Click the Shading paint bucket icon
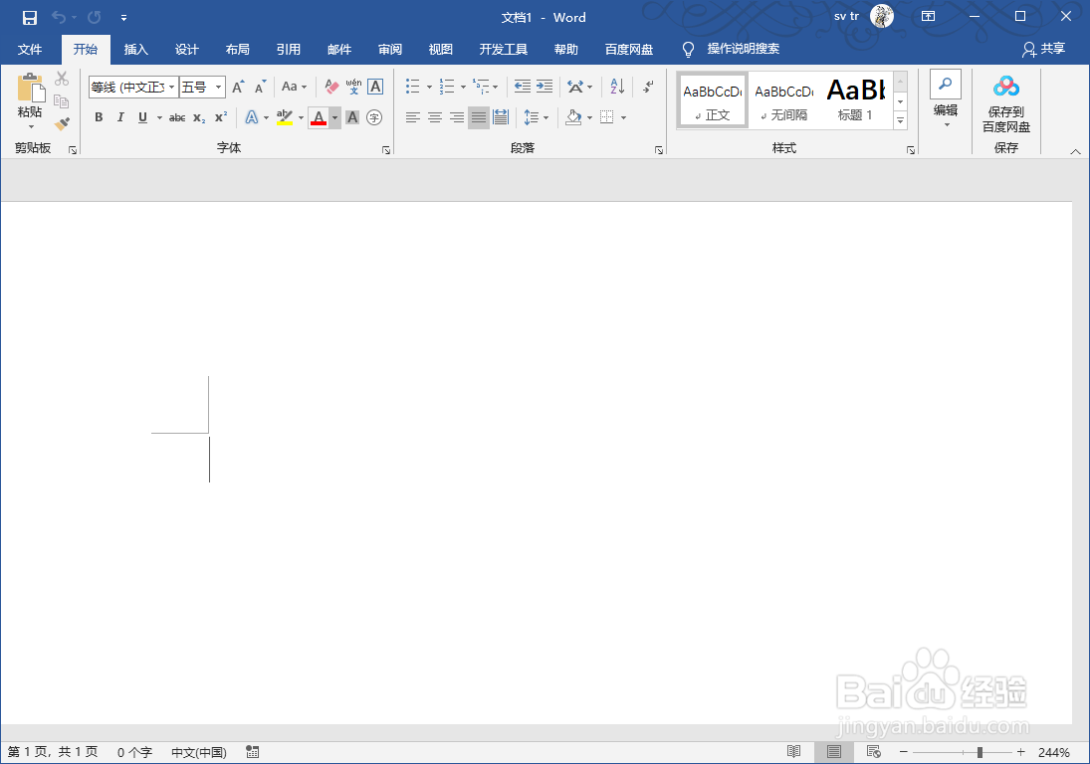 click(573, 117)
